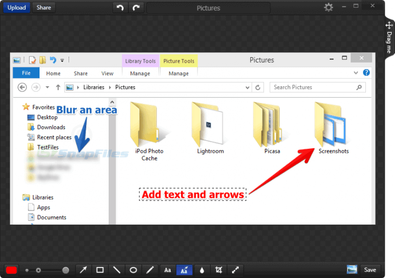This screenshot has height=278, width=395.
Task: Undo the last edit
Action: tap(120, 8)
